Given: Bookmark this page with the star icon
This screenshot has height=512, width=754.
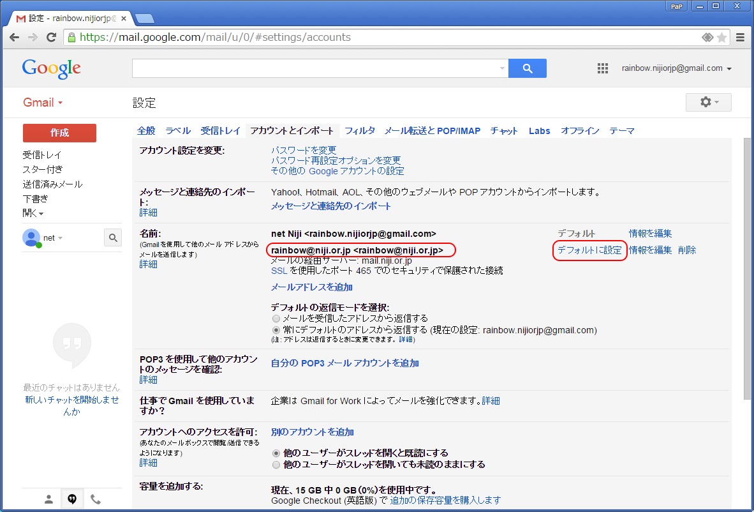Looking at the screenshot, I should click(721, 38).
